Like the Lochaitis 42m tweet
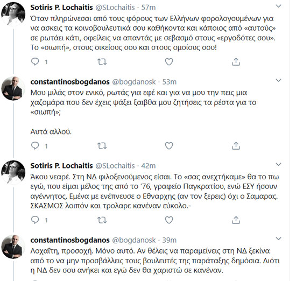This screenshot has height=281, width=296. [169, 220]
